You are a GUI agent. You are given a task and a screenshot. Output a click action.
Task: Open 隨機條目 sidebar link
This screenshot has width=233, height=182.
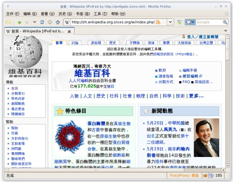[18, 114]
